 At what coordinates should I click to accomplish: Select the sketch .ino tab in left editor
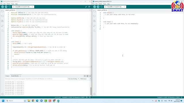(x=10, y=10)
